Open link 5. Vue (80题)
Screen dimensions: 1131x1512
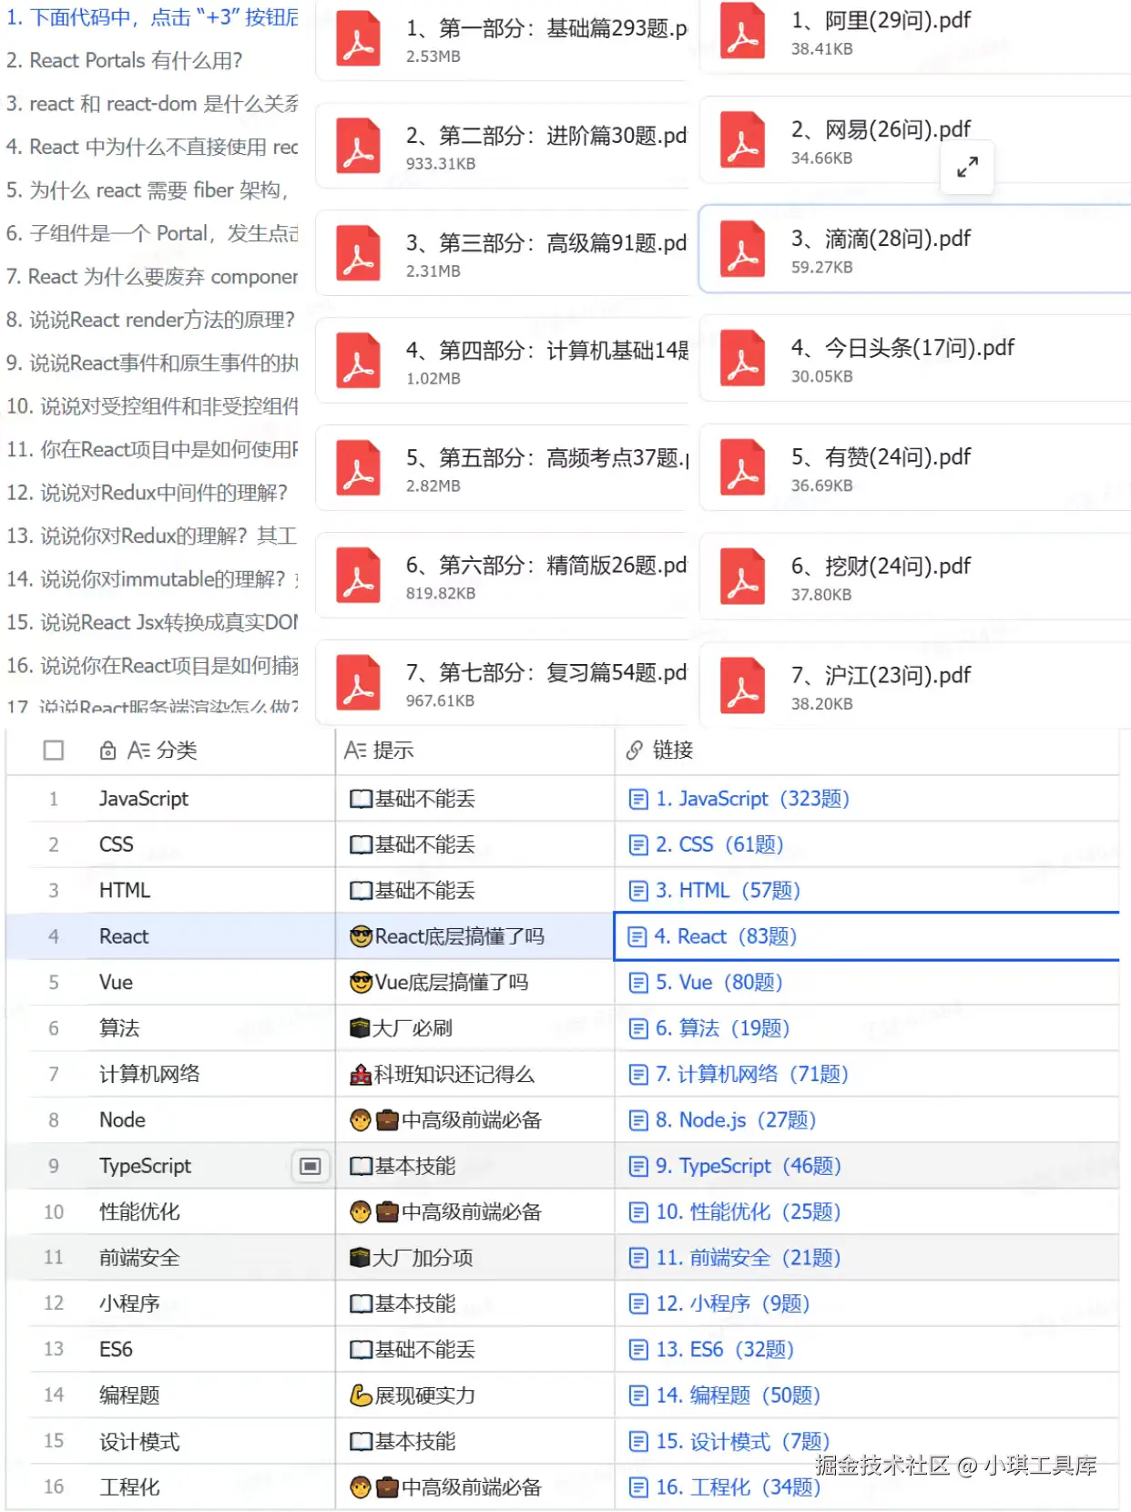(x=718, y=983)
